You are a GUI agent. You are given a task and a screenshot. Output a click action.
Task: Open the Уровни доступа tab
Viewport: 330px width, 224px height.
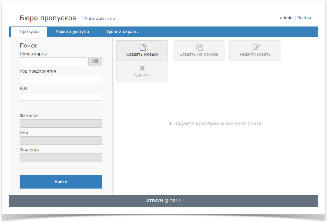[x=72, y=32]
